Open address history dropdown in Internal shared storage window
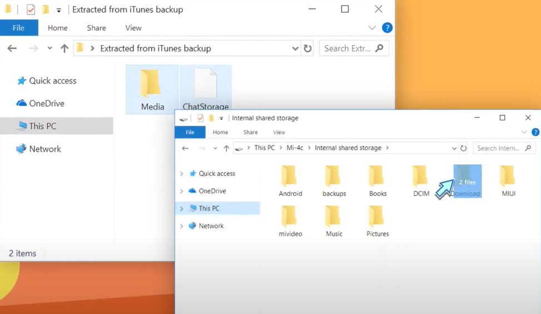 454,148
